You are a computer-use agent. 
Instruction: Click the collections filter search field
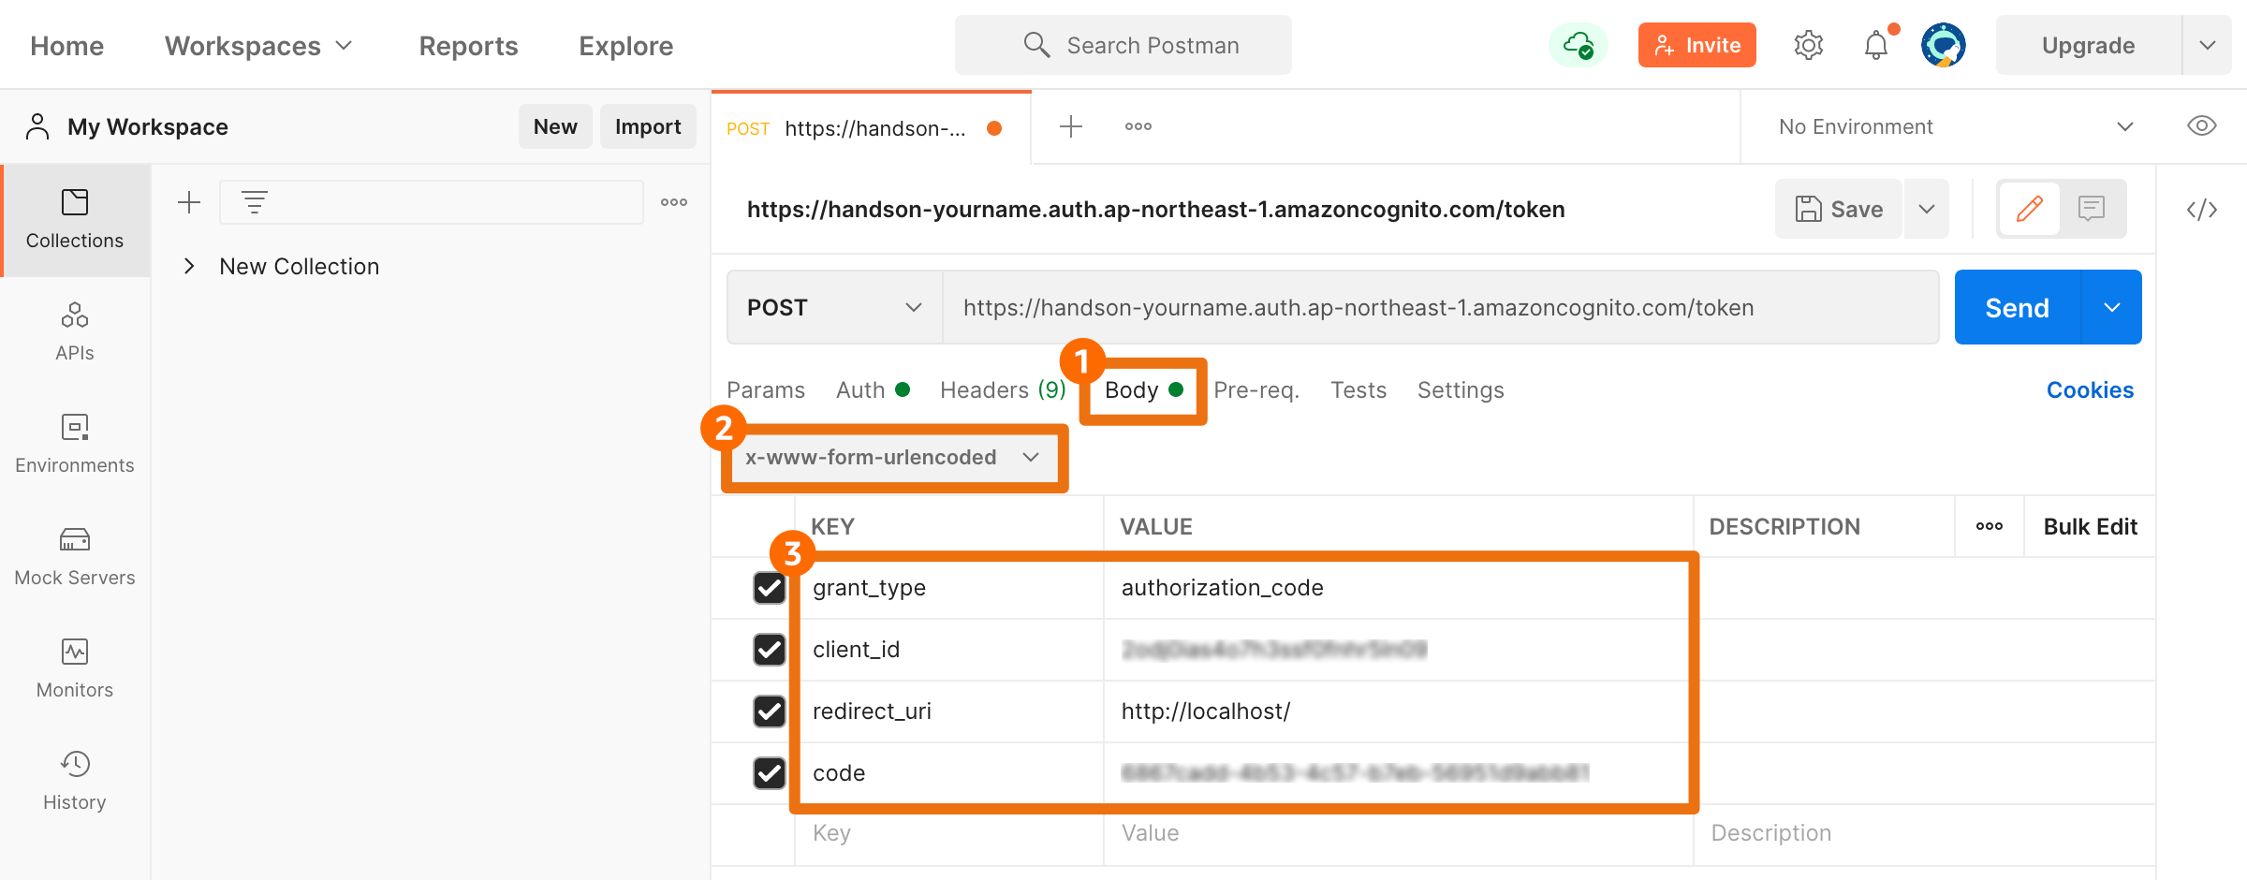432,202
